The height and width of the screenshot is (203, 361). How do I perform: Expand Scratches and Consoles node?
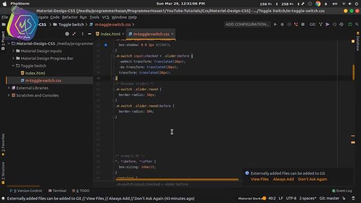[9, 95]
